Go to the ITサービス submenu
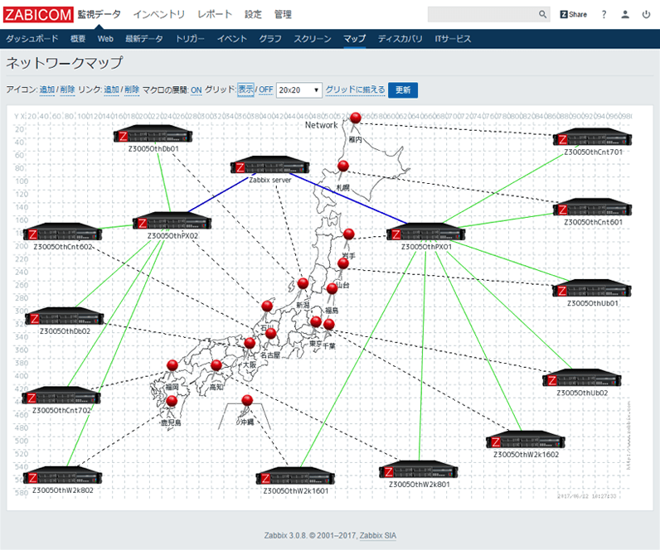This screenshot has width=660, height=550. tap(453, 39)
